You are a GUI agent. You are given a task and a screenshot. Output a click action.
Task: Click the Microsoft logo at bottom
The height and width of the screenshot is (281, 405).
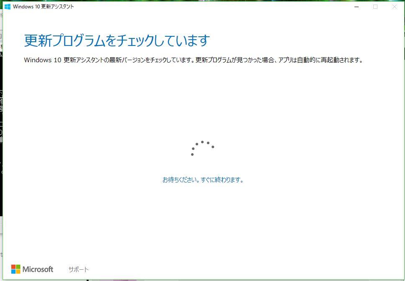(32, 269)
